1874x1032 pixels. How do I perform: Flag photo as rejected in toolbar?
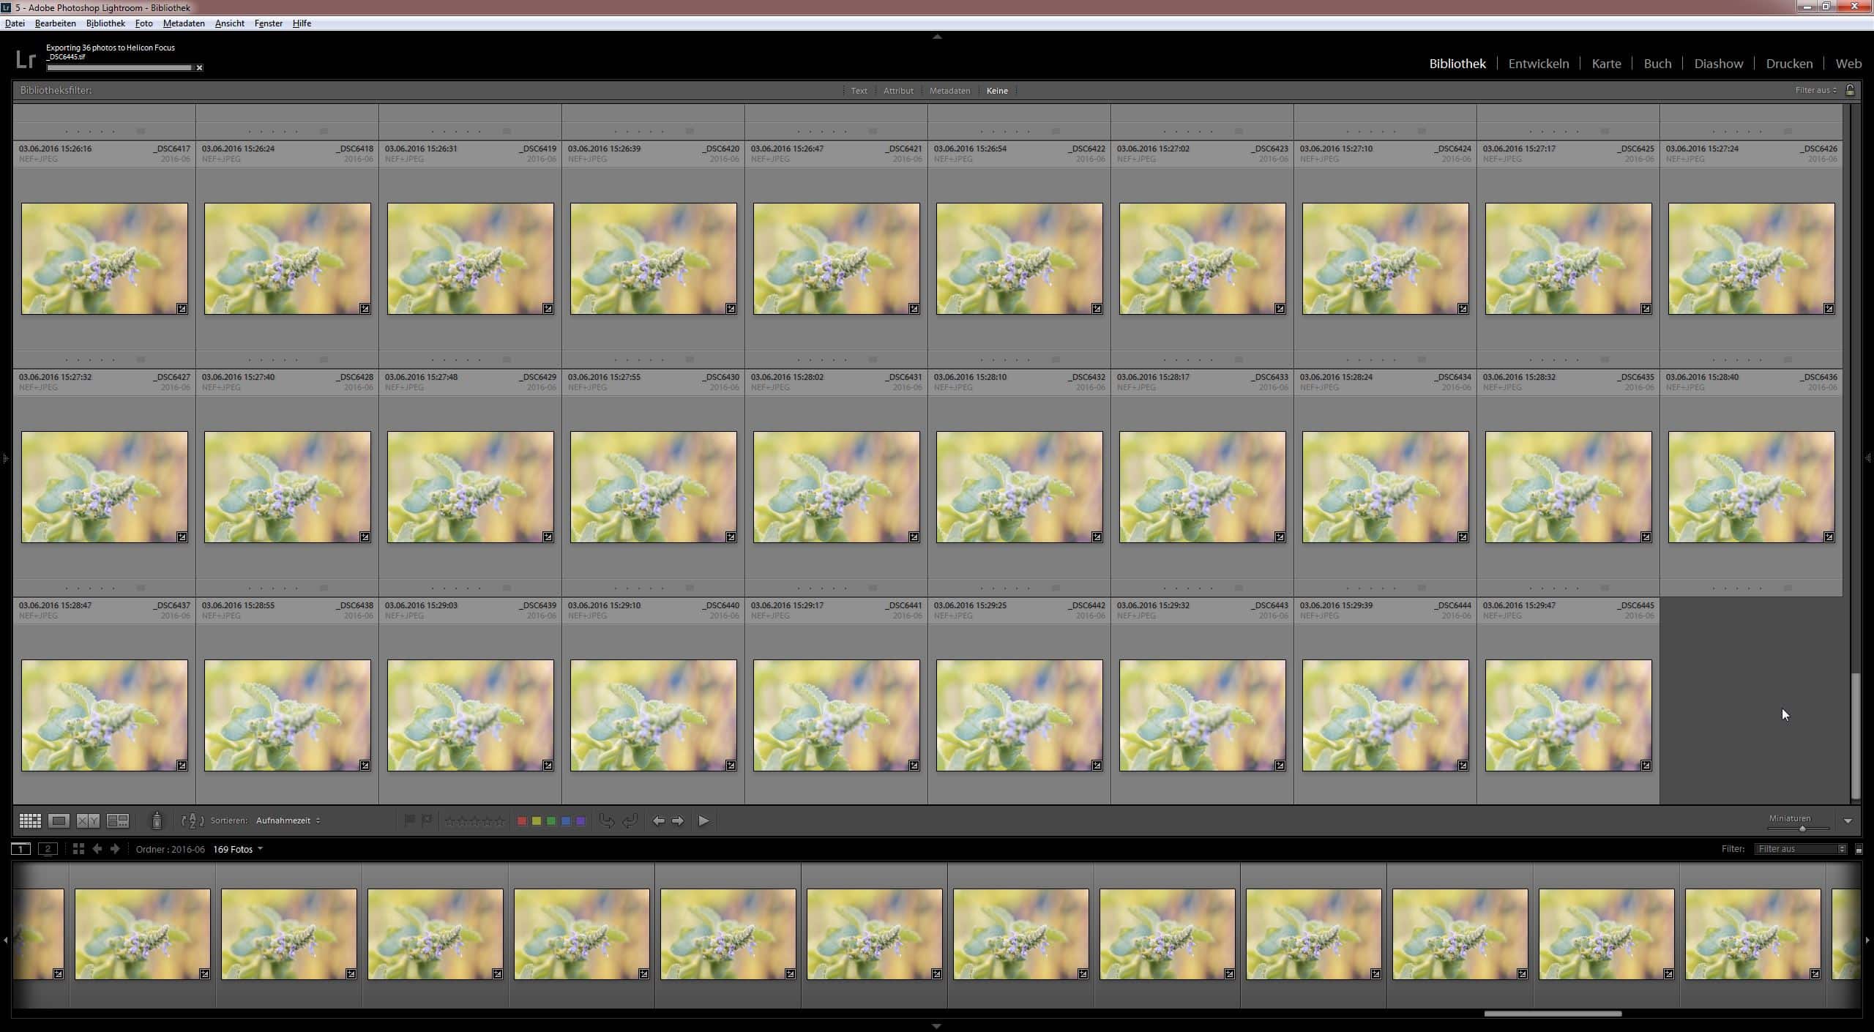pos(427,820)
